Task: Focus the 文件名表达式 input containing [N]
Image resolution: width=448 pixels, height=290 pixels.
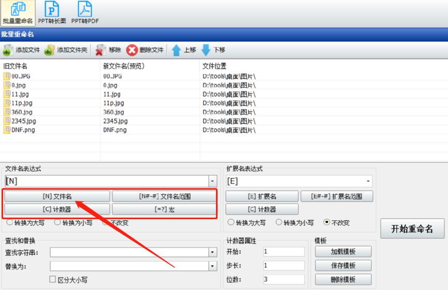Action: point(107,181)
